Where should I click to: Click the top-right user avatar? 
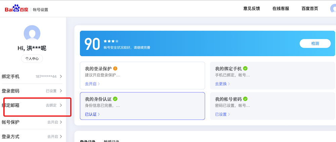click(333, 9)
